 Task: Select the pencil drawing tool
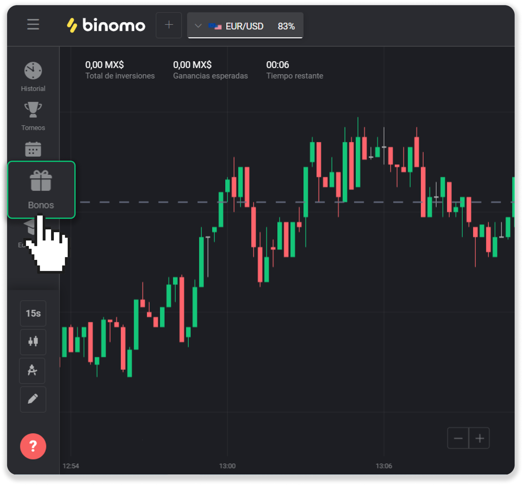pyautogui.click(x=33, y=399)
